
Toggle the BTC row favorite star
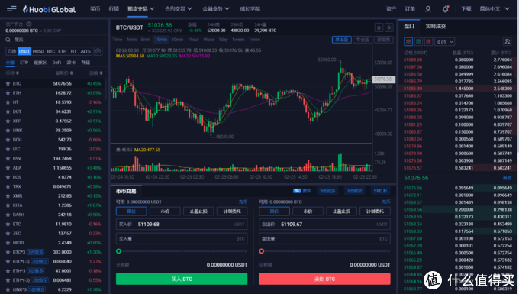pos(8,83)
